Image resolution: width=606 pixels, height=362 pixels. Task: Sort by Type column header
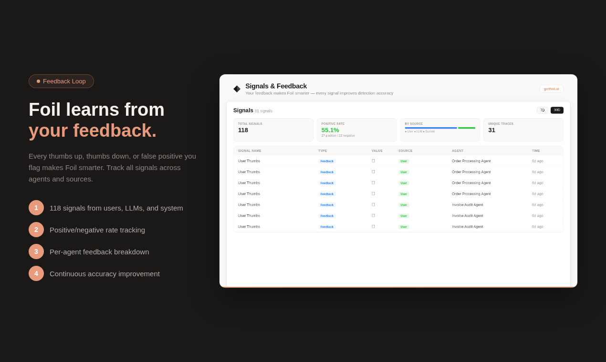323,151
